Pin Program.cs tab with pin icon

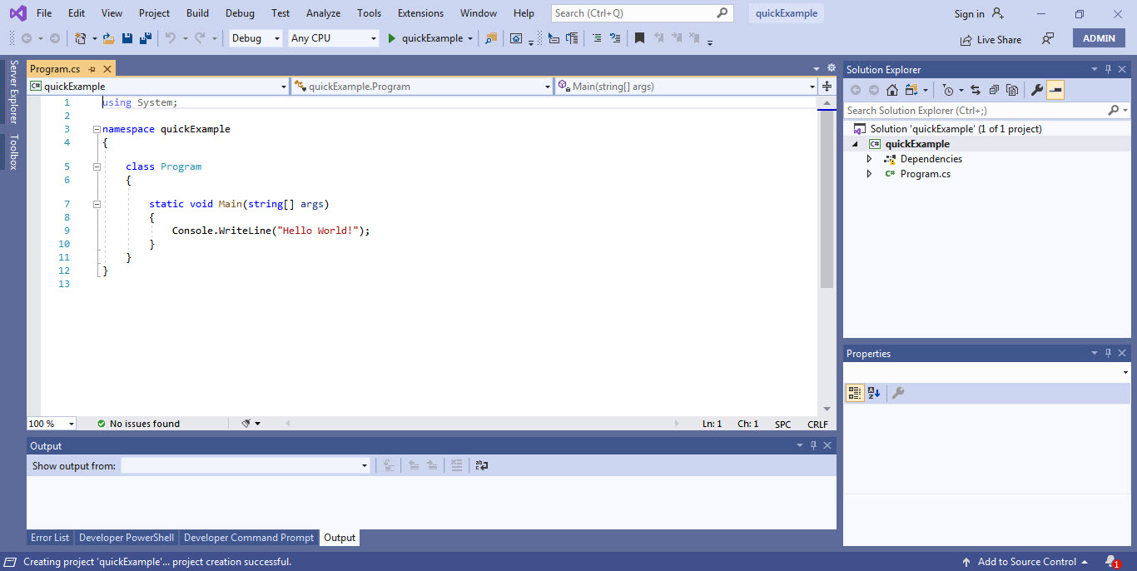[x=92, y=69]
